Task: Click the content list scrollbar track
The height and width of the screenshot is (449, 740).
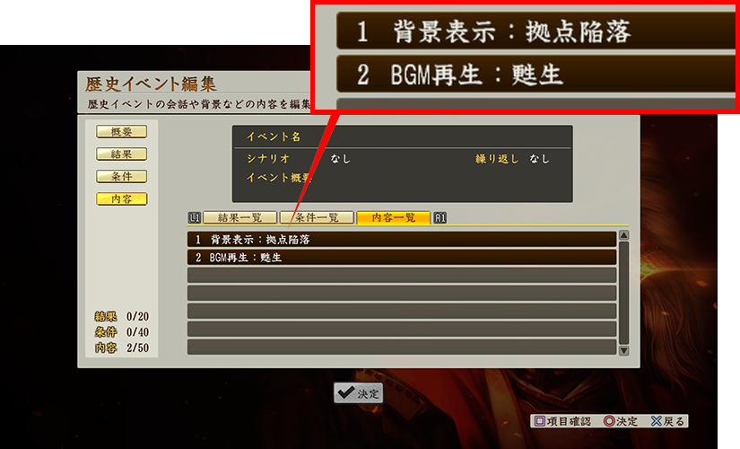Action: 624,293
